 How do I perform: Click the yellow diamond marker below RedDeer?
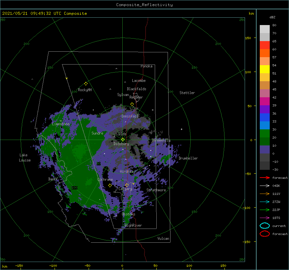(x=132, y=104)
